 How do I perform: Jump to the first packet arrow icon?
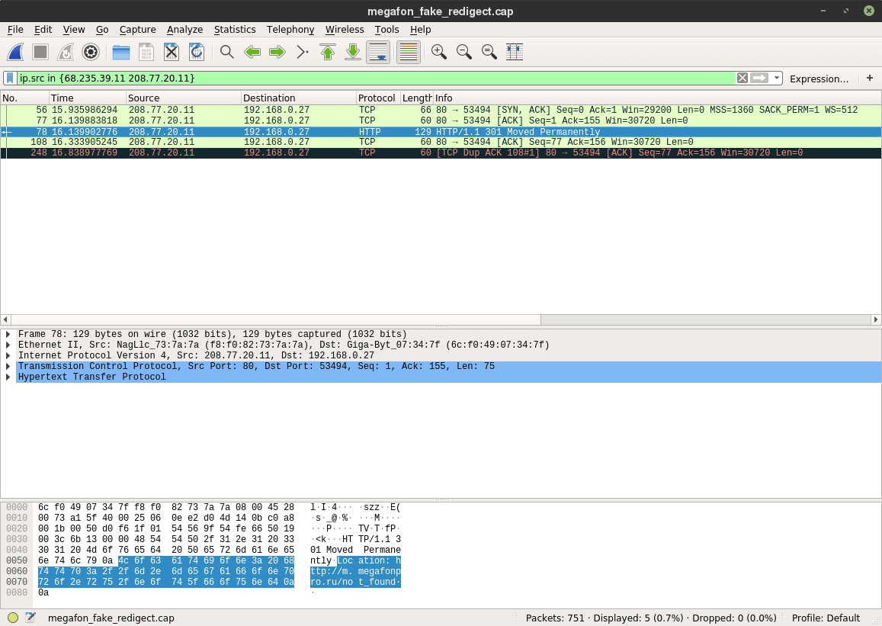(328, 52)
